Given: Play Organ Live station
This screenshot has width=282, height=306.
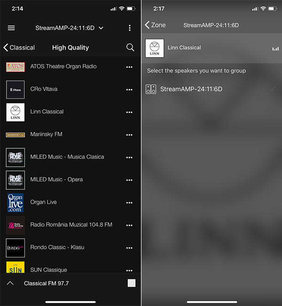Looking at the screenshot, I should tap(43, 202).
